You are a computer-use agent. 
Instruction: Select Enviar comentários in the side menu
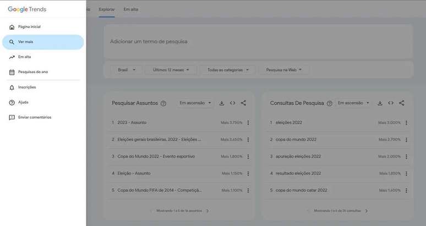[43, 118]
